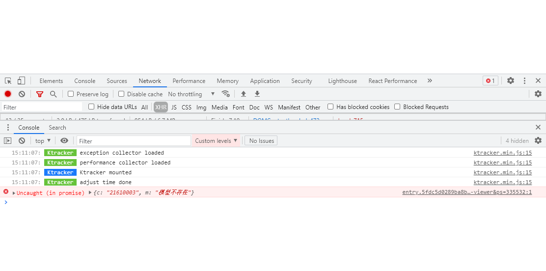The image size is (546, 271).
Task: Open the top JavaScript context dropdown
Action: tap(43, 141)
